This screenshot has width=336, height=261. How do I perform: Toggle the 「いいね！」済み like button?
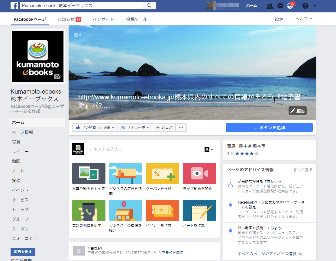click(x=95, y=127)
